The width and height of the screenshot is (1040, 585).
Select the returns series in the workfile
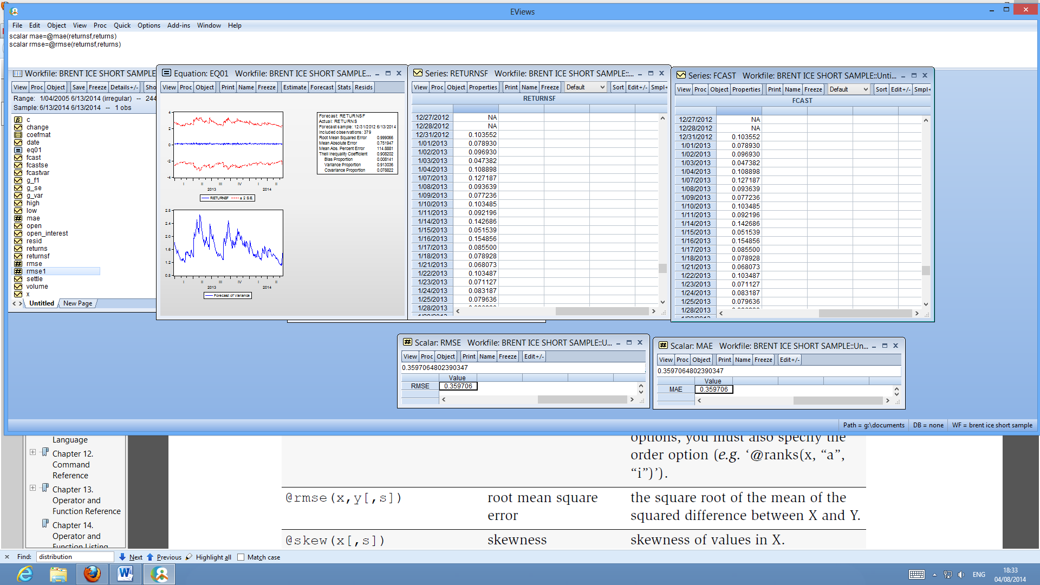click(x=36, y=248)
